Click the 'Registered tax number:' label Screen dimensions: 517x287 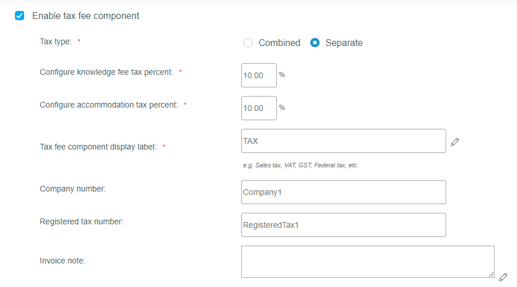click(81, 221)
